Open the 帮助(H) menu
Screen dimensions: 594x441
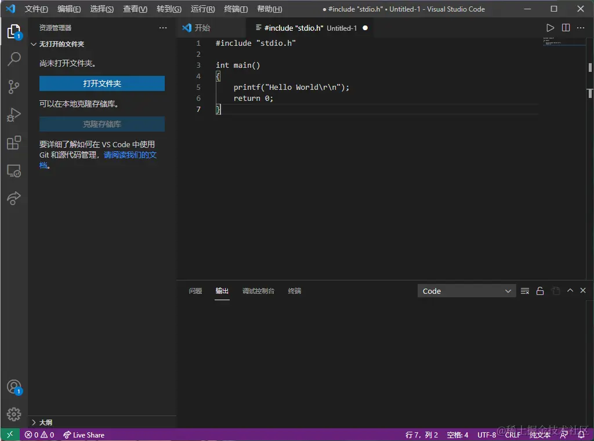click(x=269, y=9)
